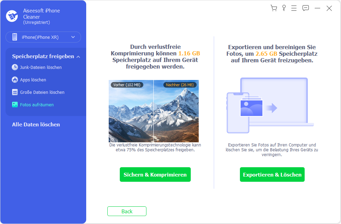Open the shopping cart purchase icon
The width and height of the screenshot is (341, 224).
coord(274,8)
